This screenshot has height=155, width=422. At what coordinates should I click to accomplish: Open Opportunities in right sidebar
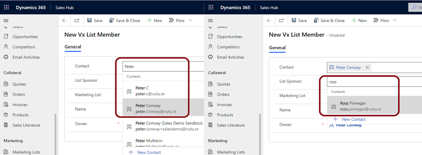(225, 37)
